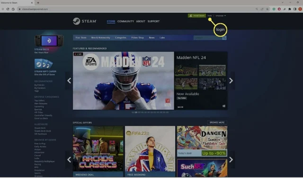Open the SUPPORT menu item
The width and height of the screenshot is (303, 178).
153,21
